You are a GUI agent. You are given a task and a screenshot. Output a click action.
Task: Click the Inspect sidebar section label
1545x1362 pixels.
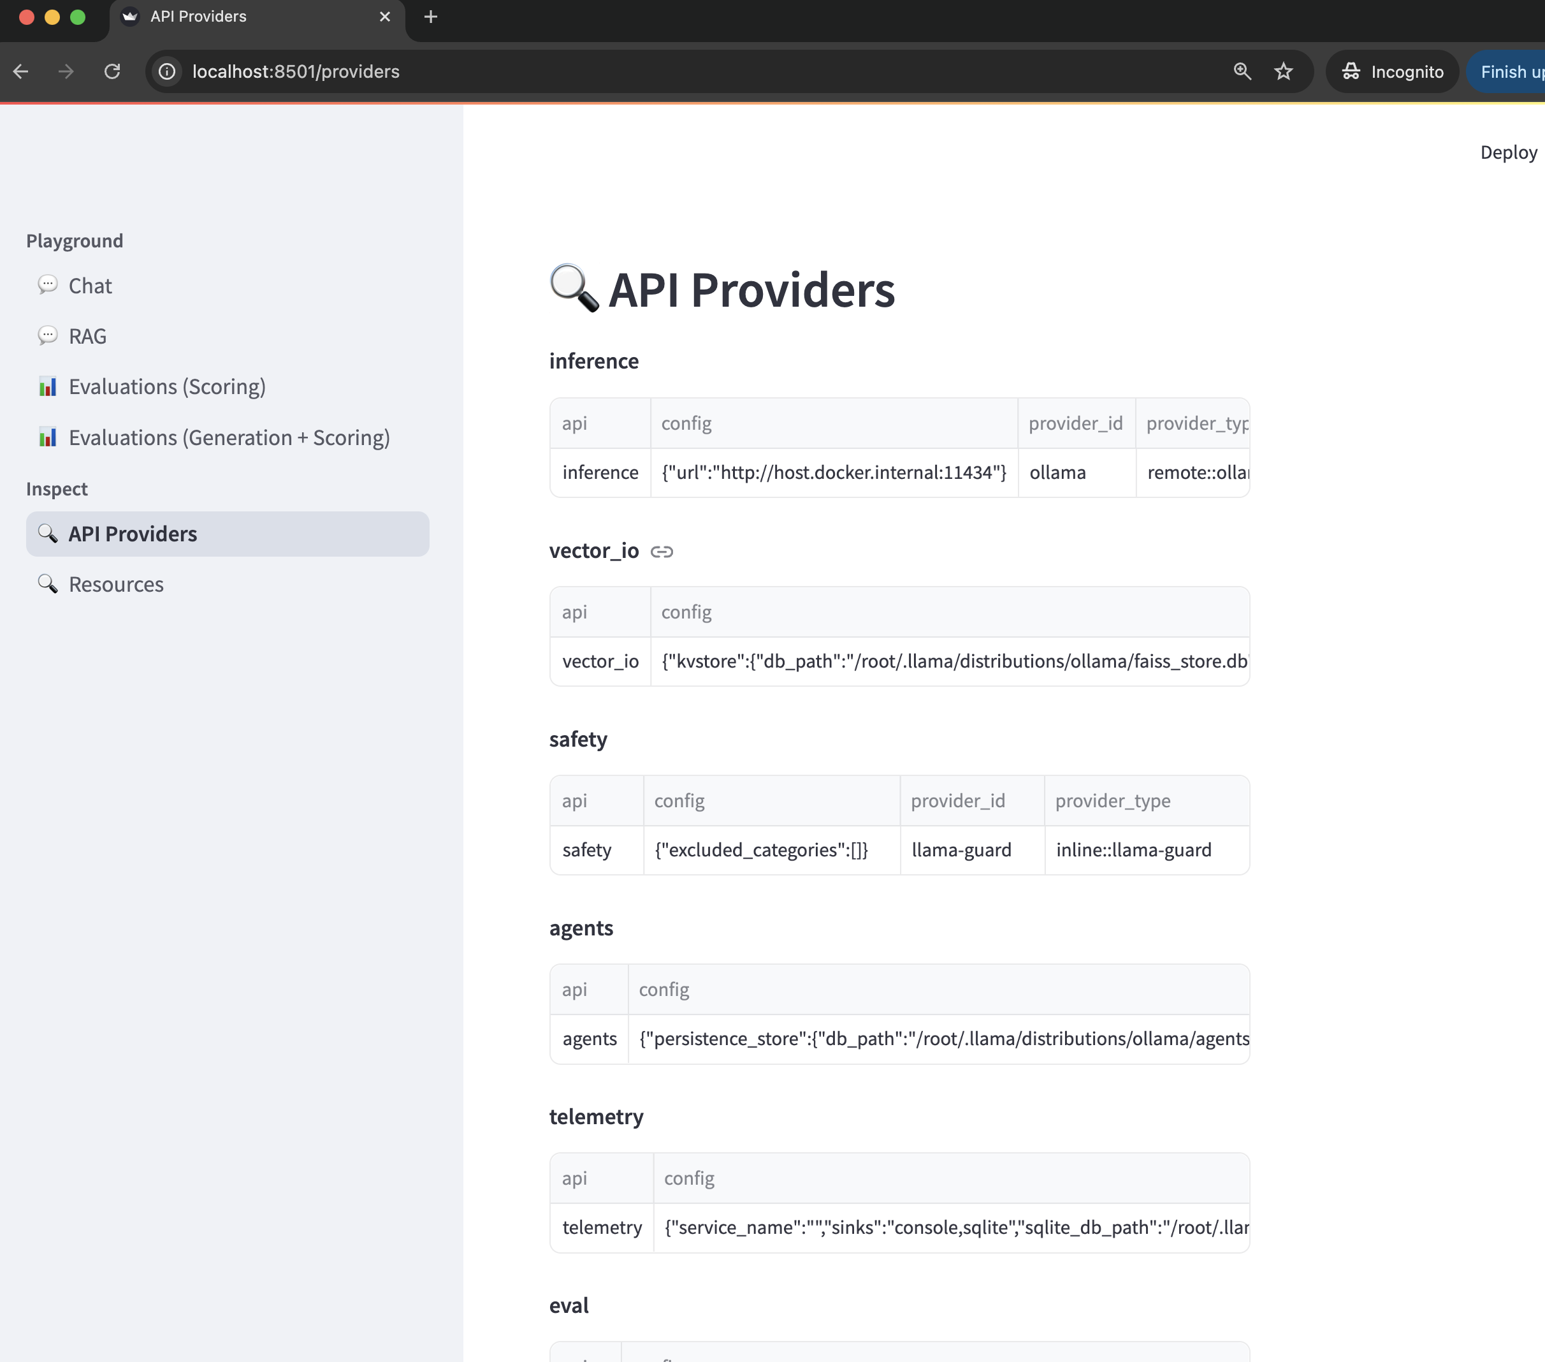coord(57,489)
